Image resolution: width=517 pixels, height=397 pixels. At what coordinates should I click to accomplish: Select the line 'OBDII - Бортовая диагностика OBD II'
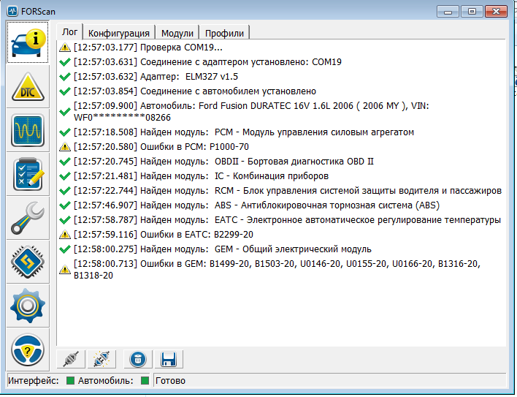click(x=223, y=162)
